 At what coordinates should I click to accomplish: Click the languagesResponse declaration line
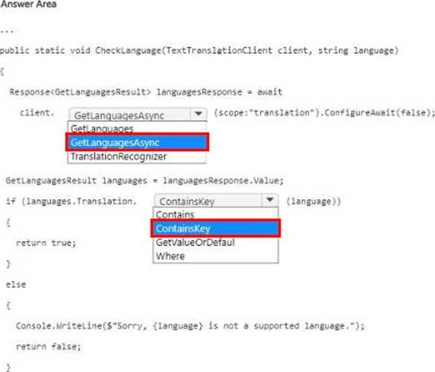146,92
